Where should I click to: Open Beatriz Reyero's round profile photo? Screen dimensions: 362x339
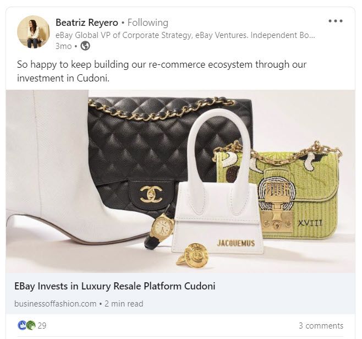pyautogui.click(x=34, y=32)
